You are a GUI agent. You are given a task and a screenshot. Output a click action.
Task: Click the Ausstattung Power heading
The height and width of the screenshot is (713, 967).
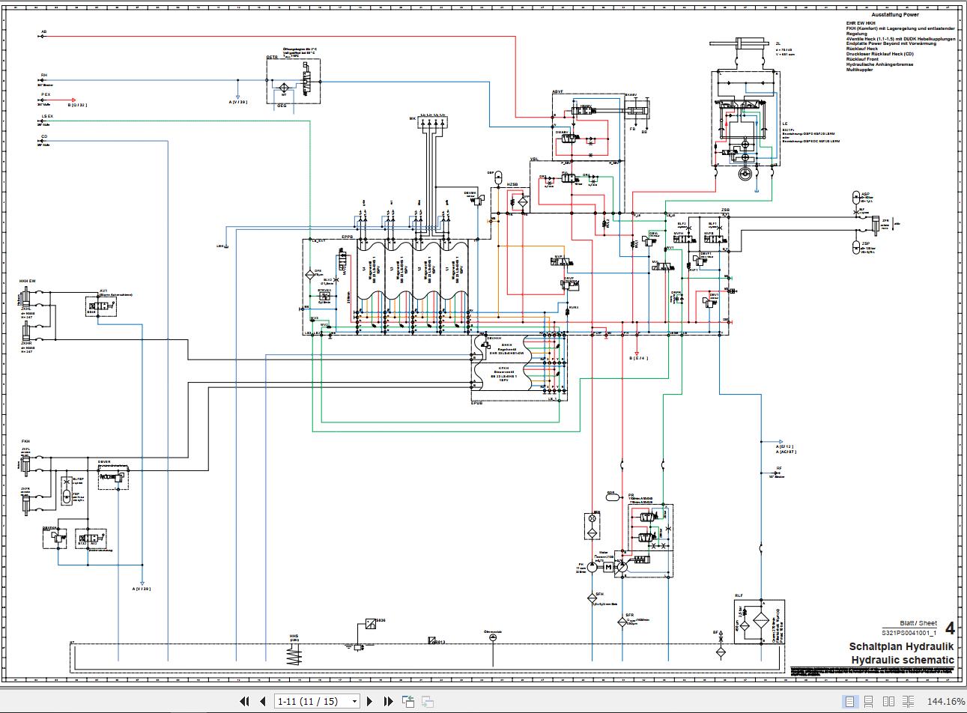(x=894, y=14)
